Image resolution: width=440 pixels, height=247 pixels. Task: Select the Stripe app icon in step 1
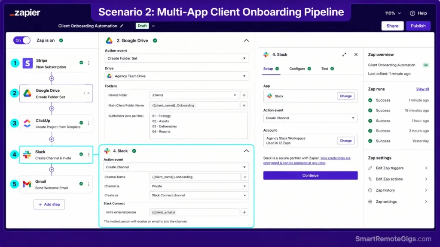click(x=27, y=63)
